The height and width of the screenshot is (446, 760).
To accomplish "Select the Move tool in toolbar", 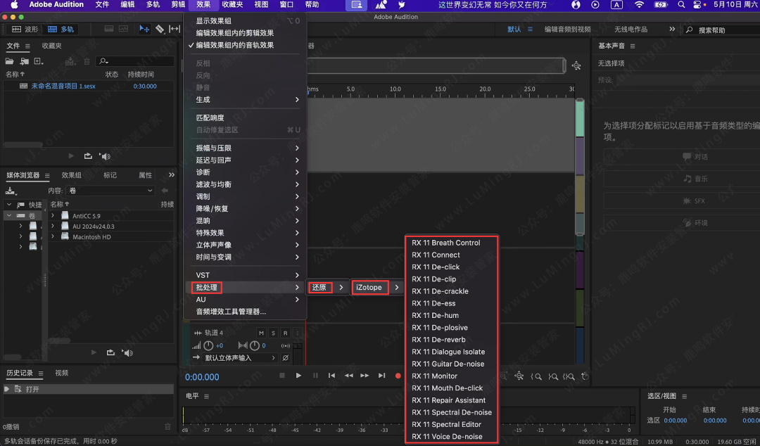I will coord(144,29).
